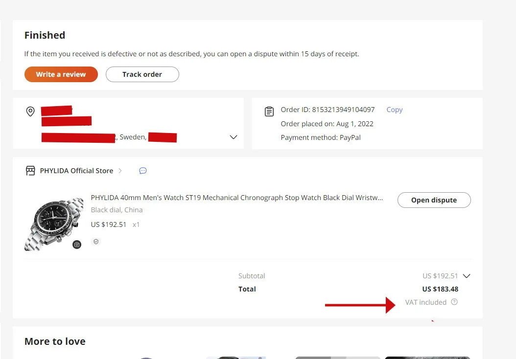The height and width of the screenshot is (359, 516).
Task: Click the chevron next to the store name
Action: point(120,171)
